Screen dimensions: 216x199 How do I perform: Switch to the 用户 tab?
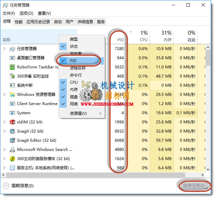coord(69,22)
